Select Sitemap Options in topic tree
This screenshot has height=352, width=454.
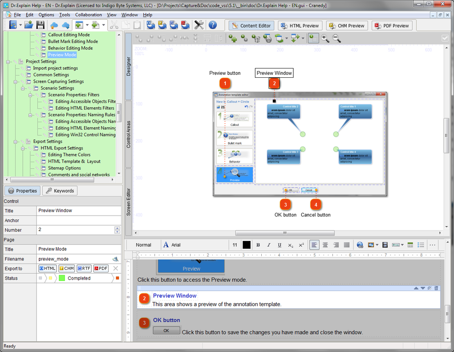(x=64, y=168)
